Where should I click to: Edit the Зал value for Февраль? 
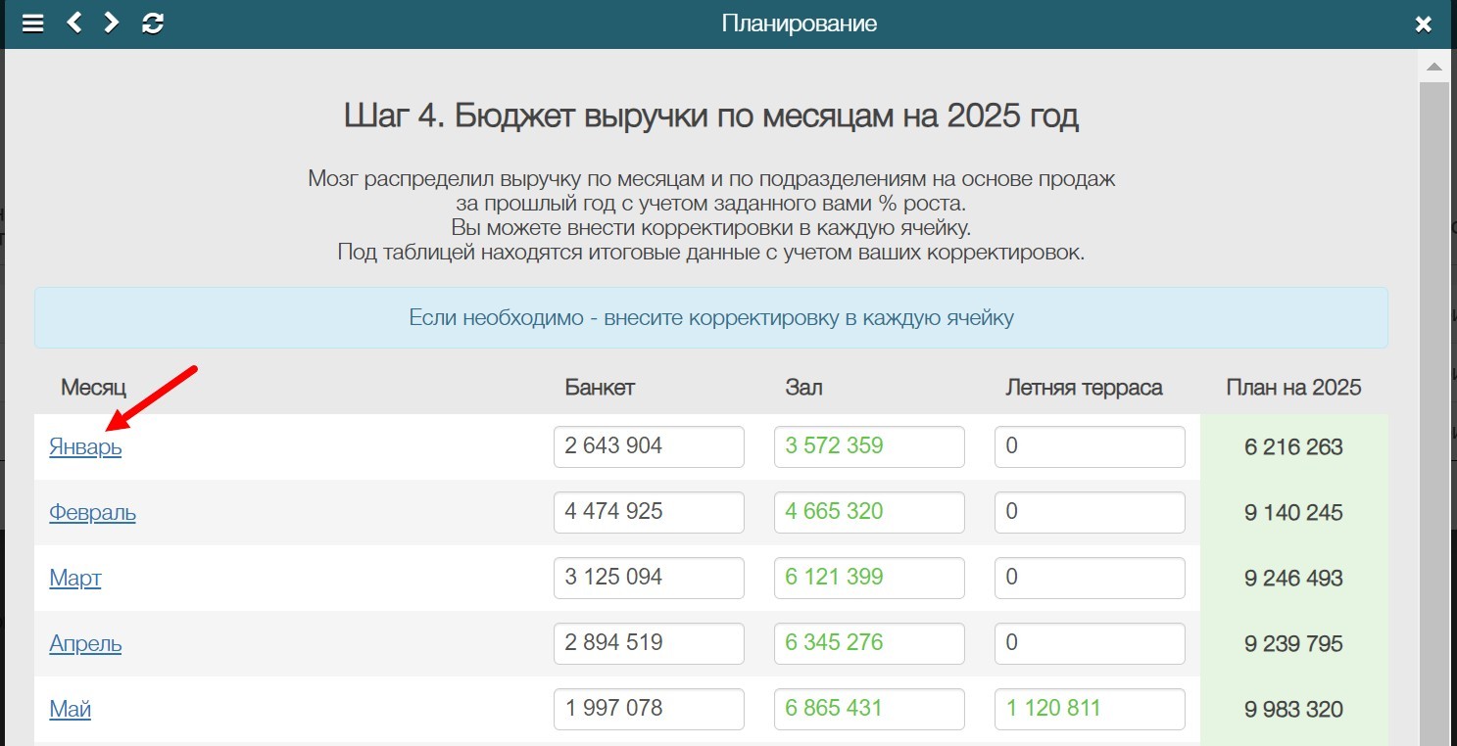(x=869, y=512)
